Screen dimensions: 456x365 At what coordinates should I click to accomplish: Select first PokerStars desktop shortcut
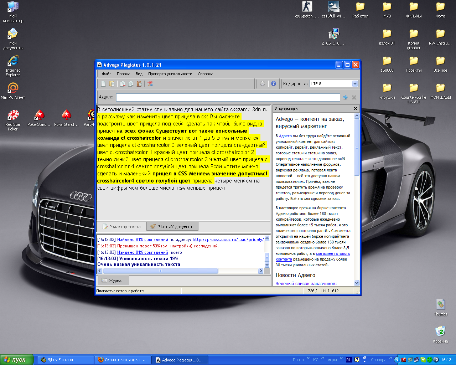pyautogui.click(x=40, y=118)
